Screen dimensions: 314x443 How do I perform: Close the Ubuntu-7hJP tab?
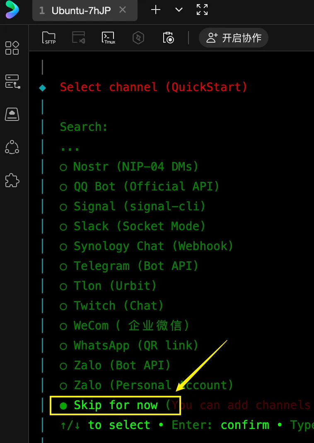coord(123,10)
